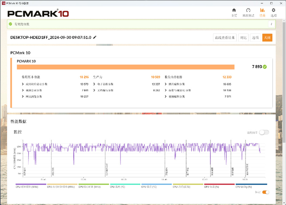Expand the App Start-up score (13 573) row
This screenshot has width=286, height=205.
[23, 84]
